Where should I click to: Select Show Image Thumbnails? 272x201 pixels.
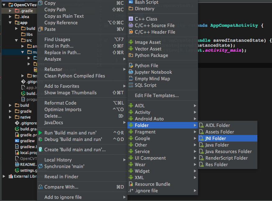(82, 93)
